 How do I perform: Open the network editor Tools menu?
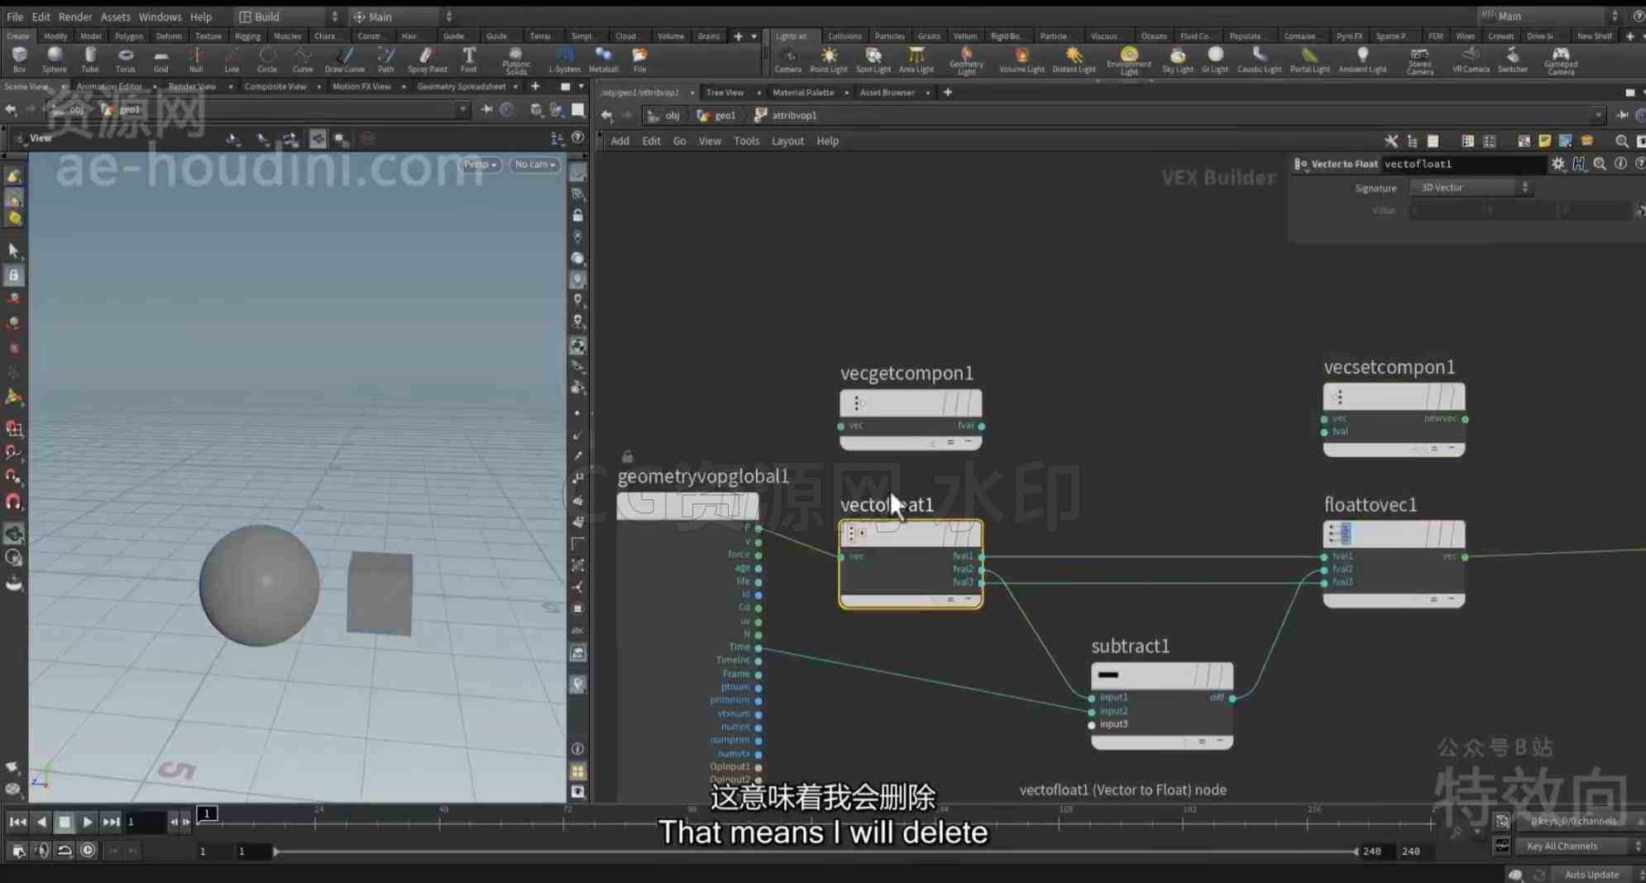pyautogui.click(x=746, y=141)
